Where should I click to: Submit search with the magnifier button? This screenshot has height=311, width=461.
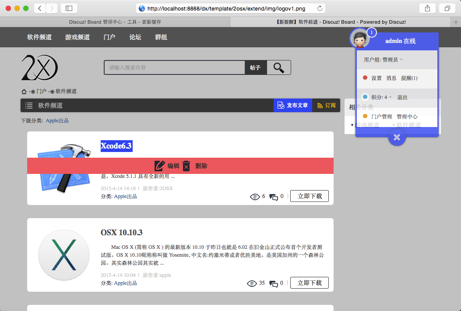click(x=279, y=67)
